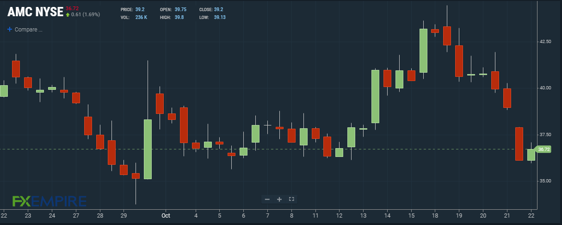The image size is (562, 225).
Task: Click the red 36.72 price in header
Action: (72, 8)
